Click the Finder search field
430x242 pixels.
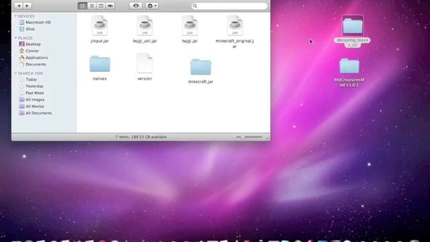coord(229,6)
